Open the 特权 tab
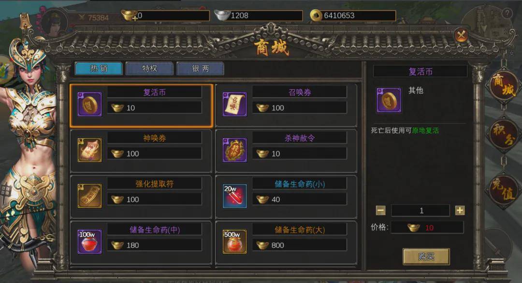This screenshot has height=283, width=522. point(149,68)
